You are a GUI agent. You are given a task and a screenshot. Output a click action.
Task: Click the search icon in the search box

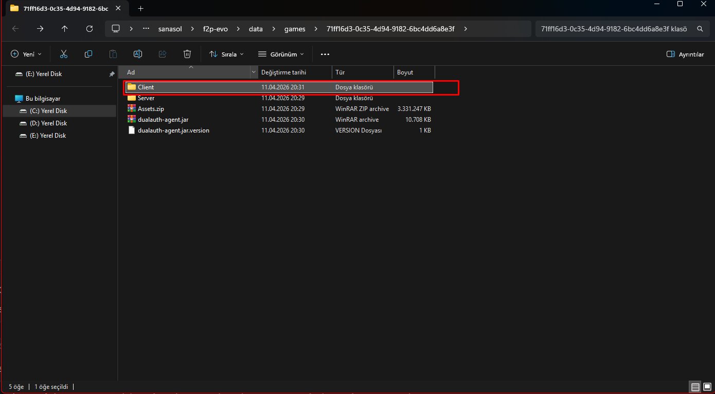(700, 29)
